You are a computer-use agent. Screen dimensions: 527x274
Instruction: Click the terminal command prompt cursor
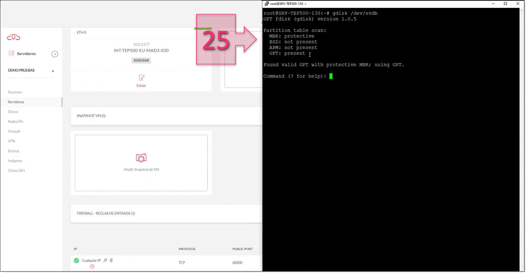pos(331,76)
